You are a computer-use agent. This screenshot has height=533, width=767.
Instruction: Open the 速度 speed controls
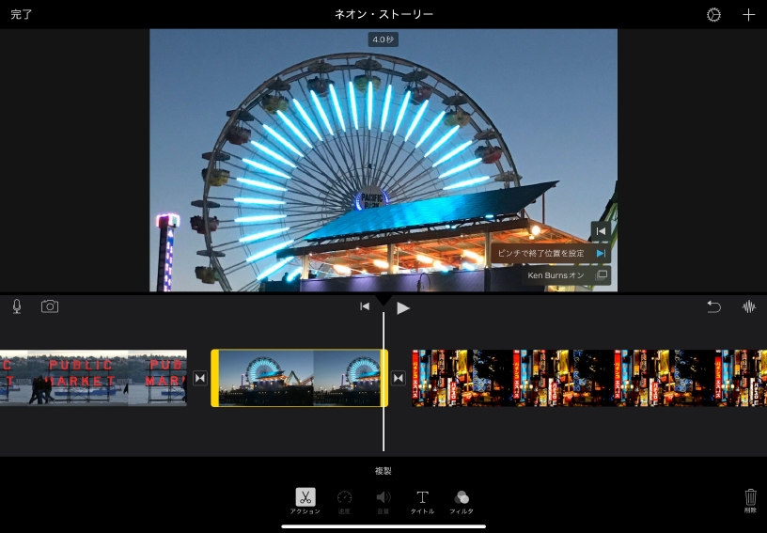344,501
